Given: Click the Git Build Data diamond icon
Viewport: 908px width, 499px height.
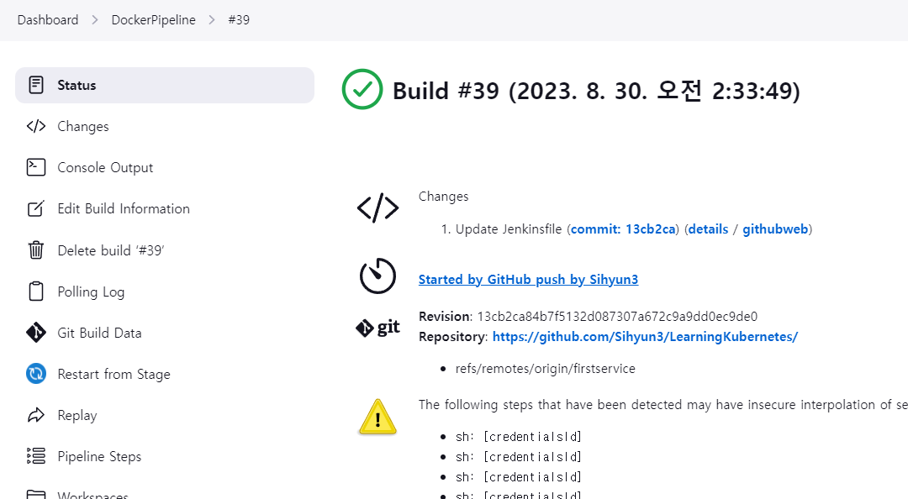Looking at the screenshot, I should click(36, 333).
